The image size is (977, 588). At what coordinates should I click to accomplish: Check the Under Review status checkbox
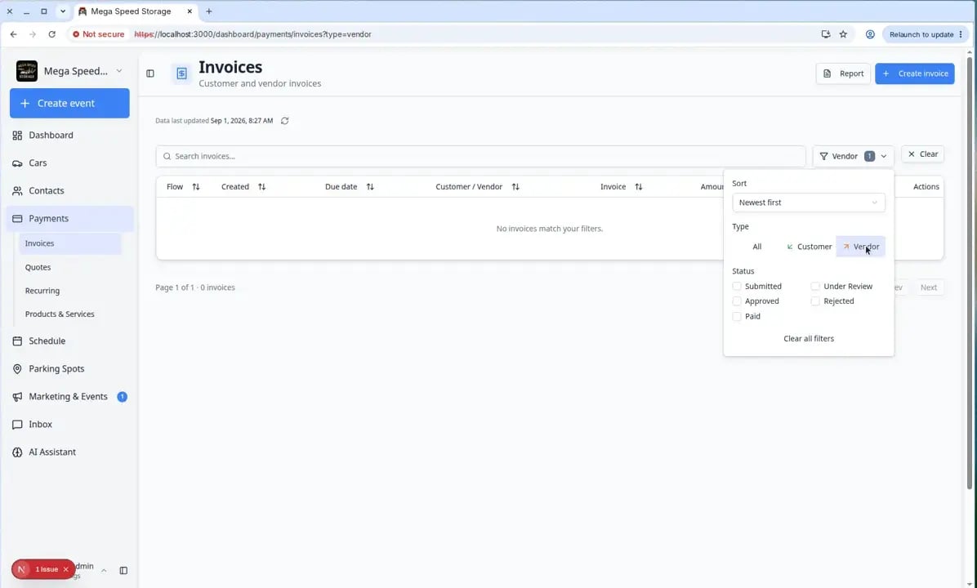click(815, 287)
